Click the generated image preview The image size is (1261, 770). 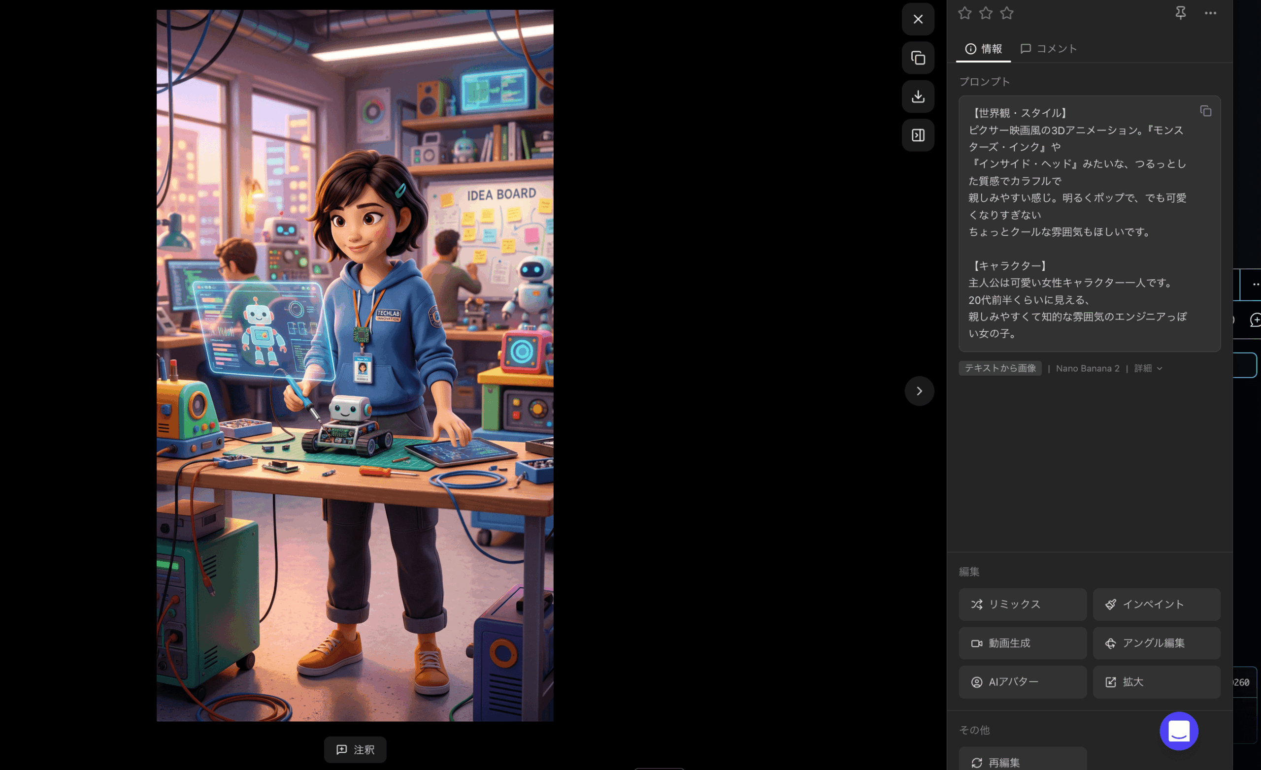[x=355, y=365]
